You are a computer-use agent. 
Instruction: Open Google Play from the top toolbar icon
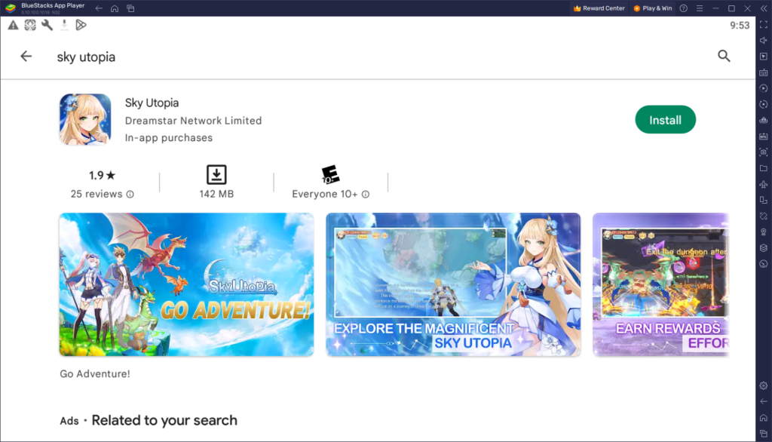coord(81,25)
